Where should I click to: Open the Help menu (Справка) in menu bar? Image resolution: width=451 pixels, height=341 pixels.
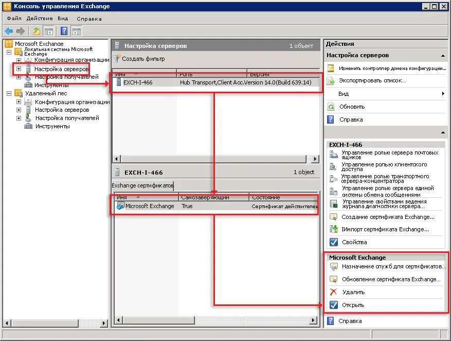[x=89, y=19]
